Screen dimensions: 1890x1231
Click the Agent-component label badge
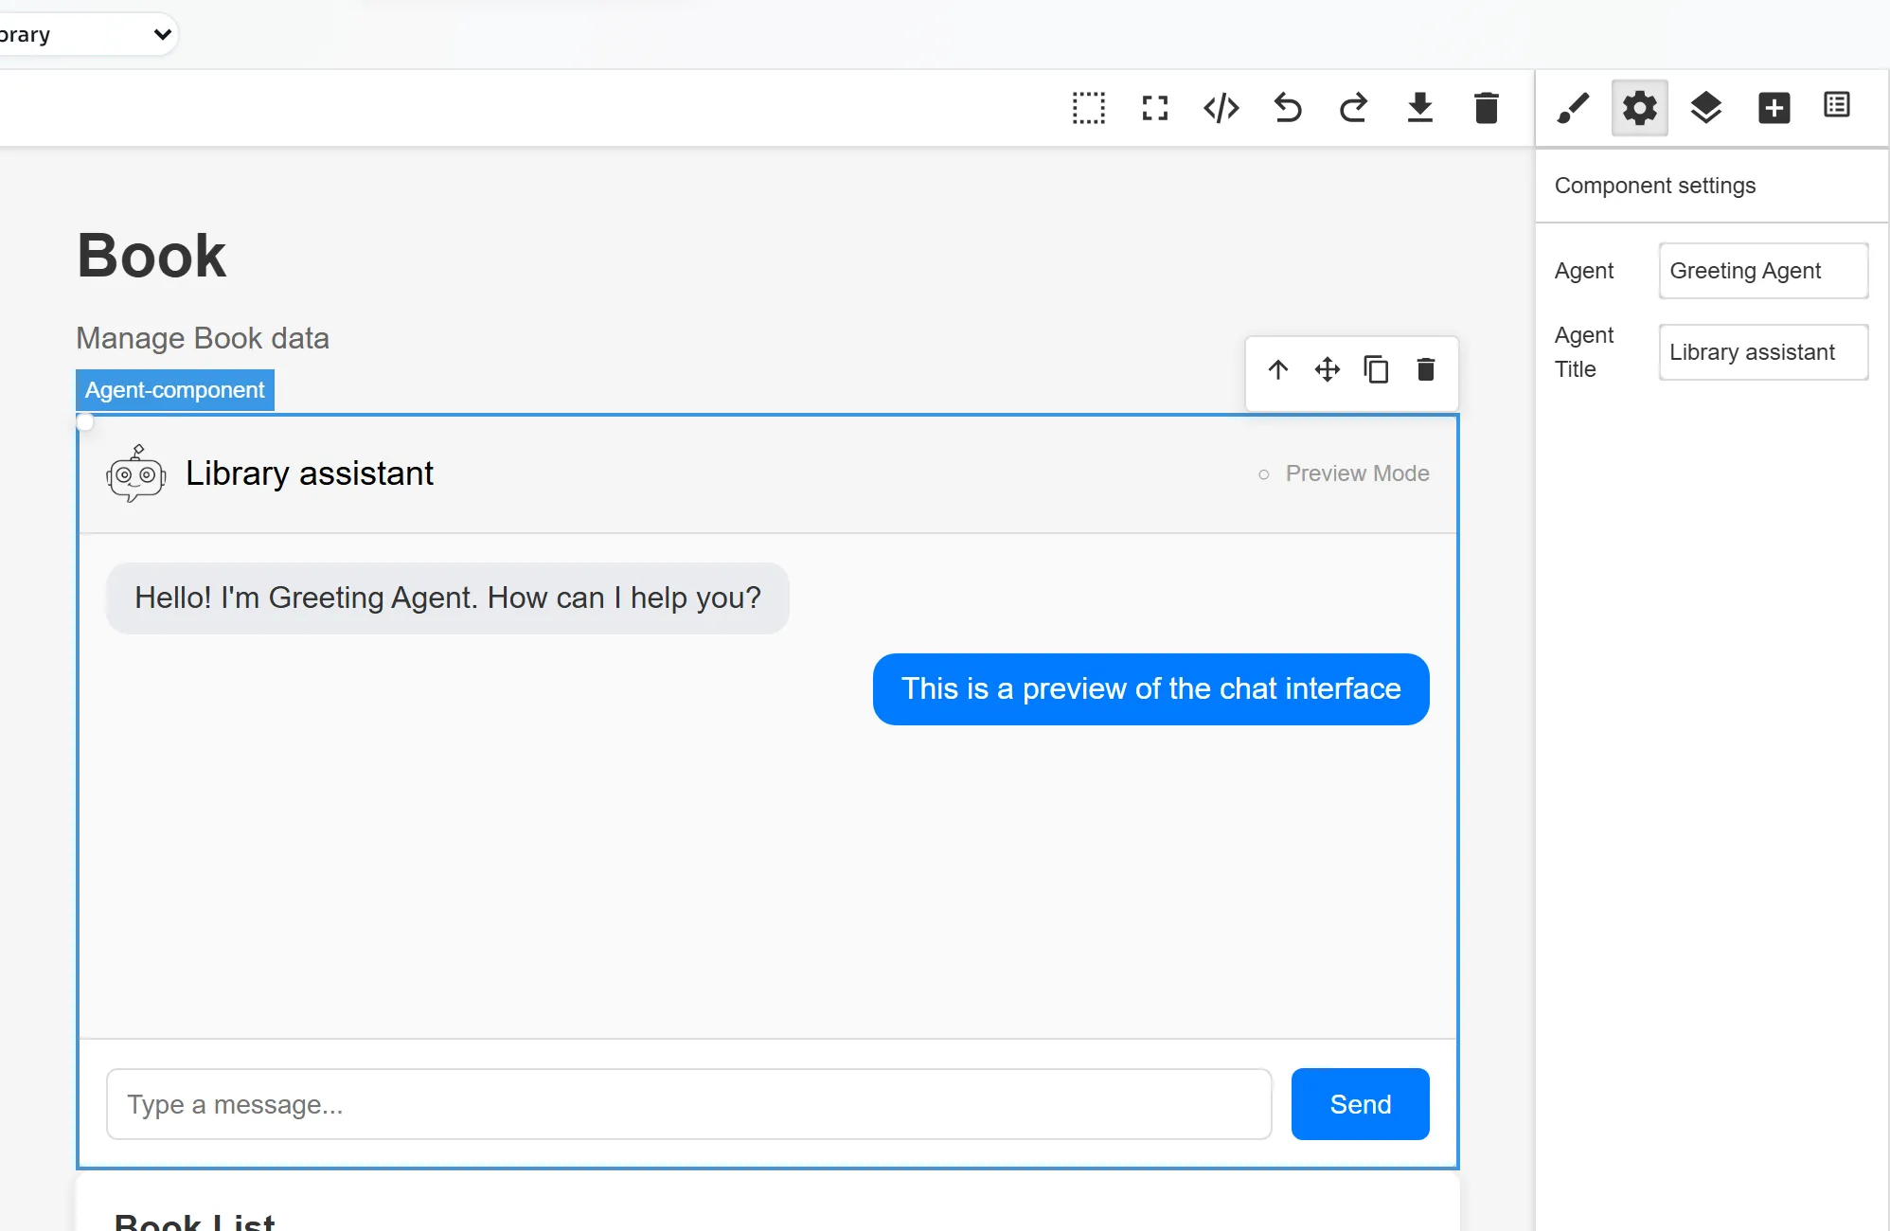pyautogui.click(x=175, y=390)
